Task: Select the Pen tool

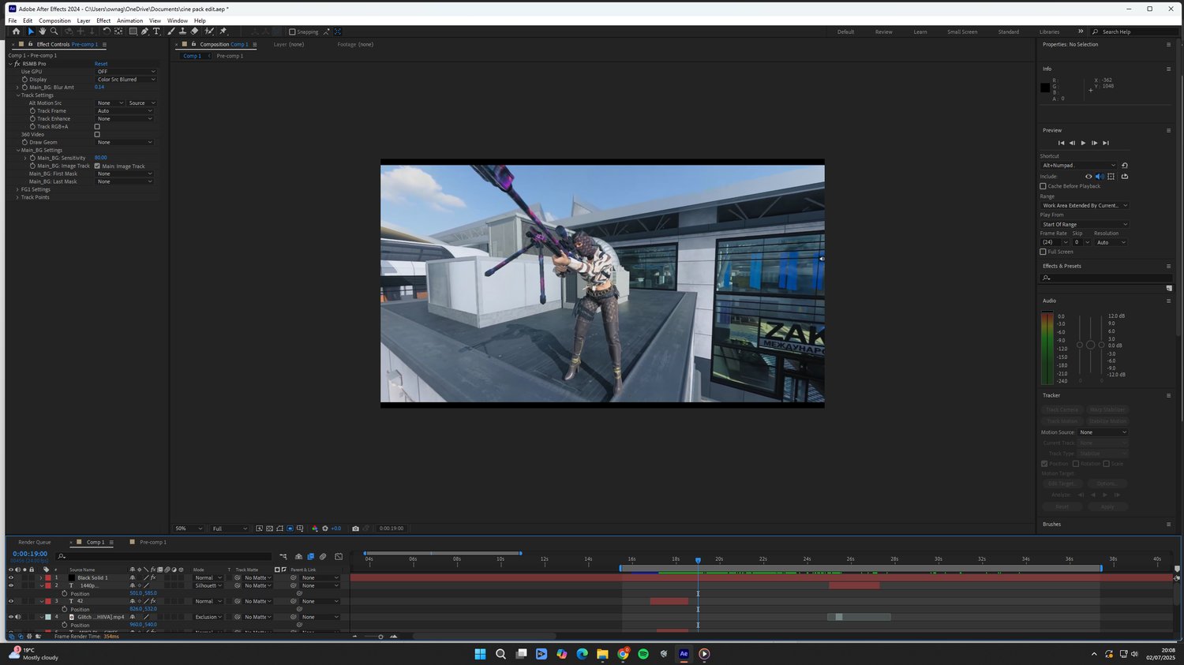Action: [144, 32]
